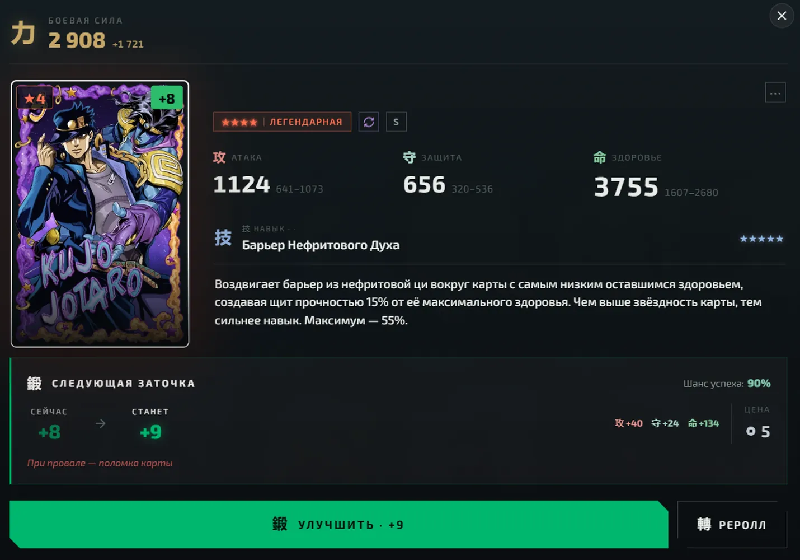Click the health kanji icon

(x=600, y=157)
